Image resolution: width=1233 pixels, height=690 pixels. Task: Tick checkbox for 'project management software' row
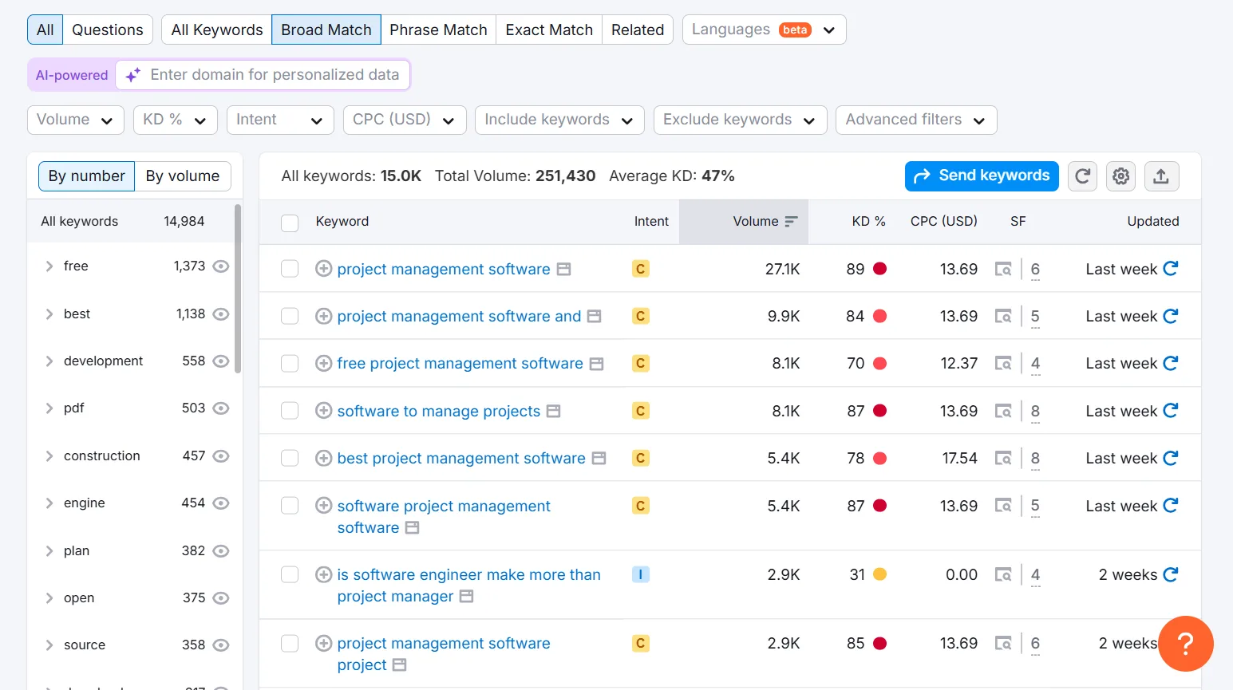[x=290, y=269]
